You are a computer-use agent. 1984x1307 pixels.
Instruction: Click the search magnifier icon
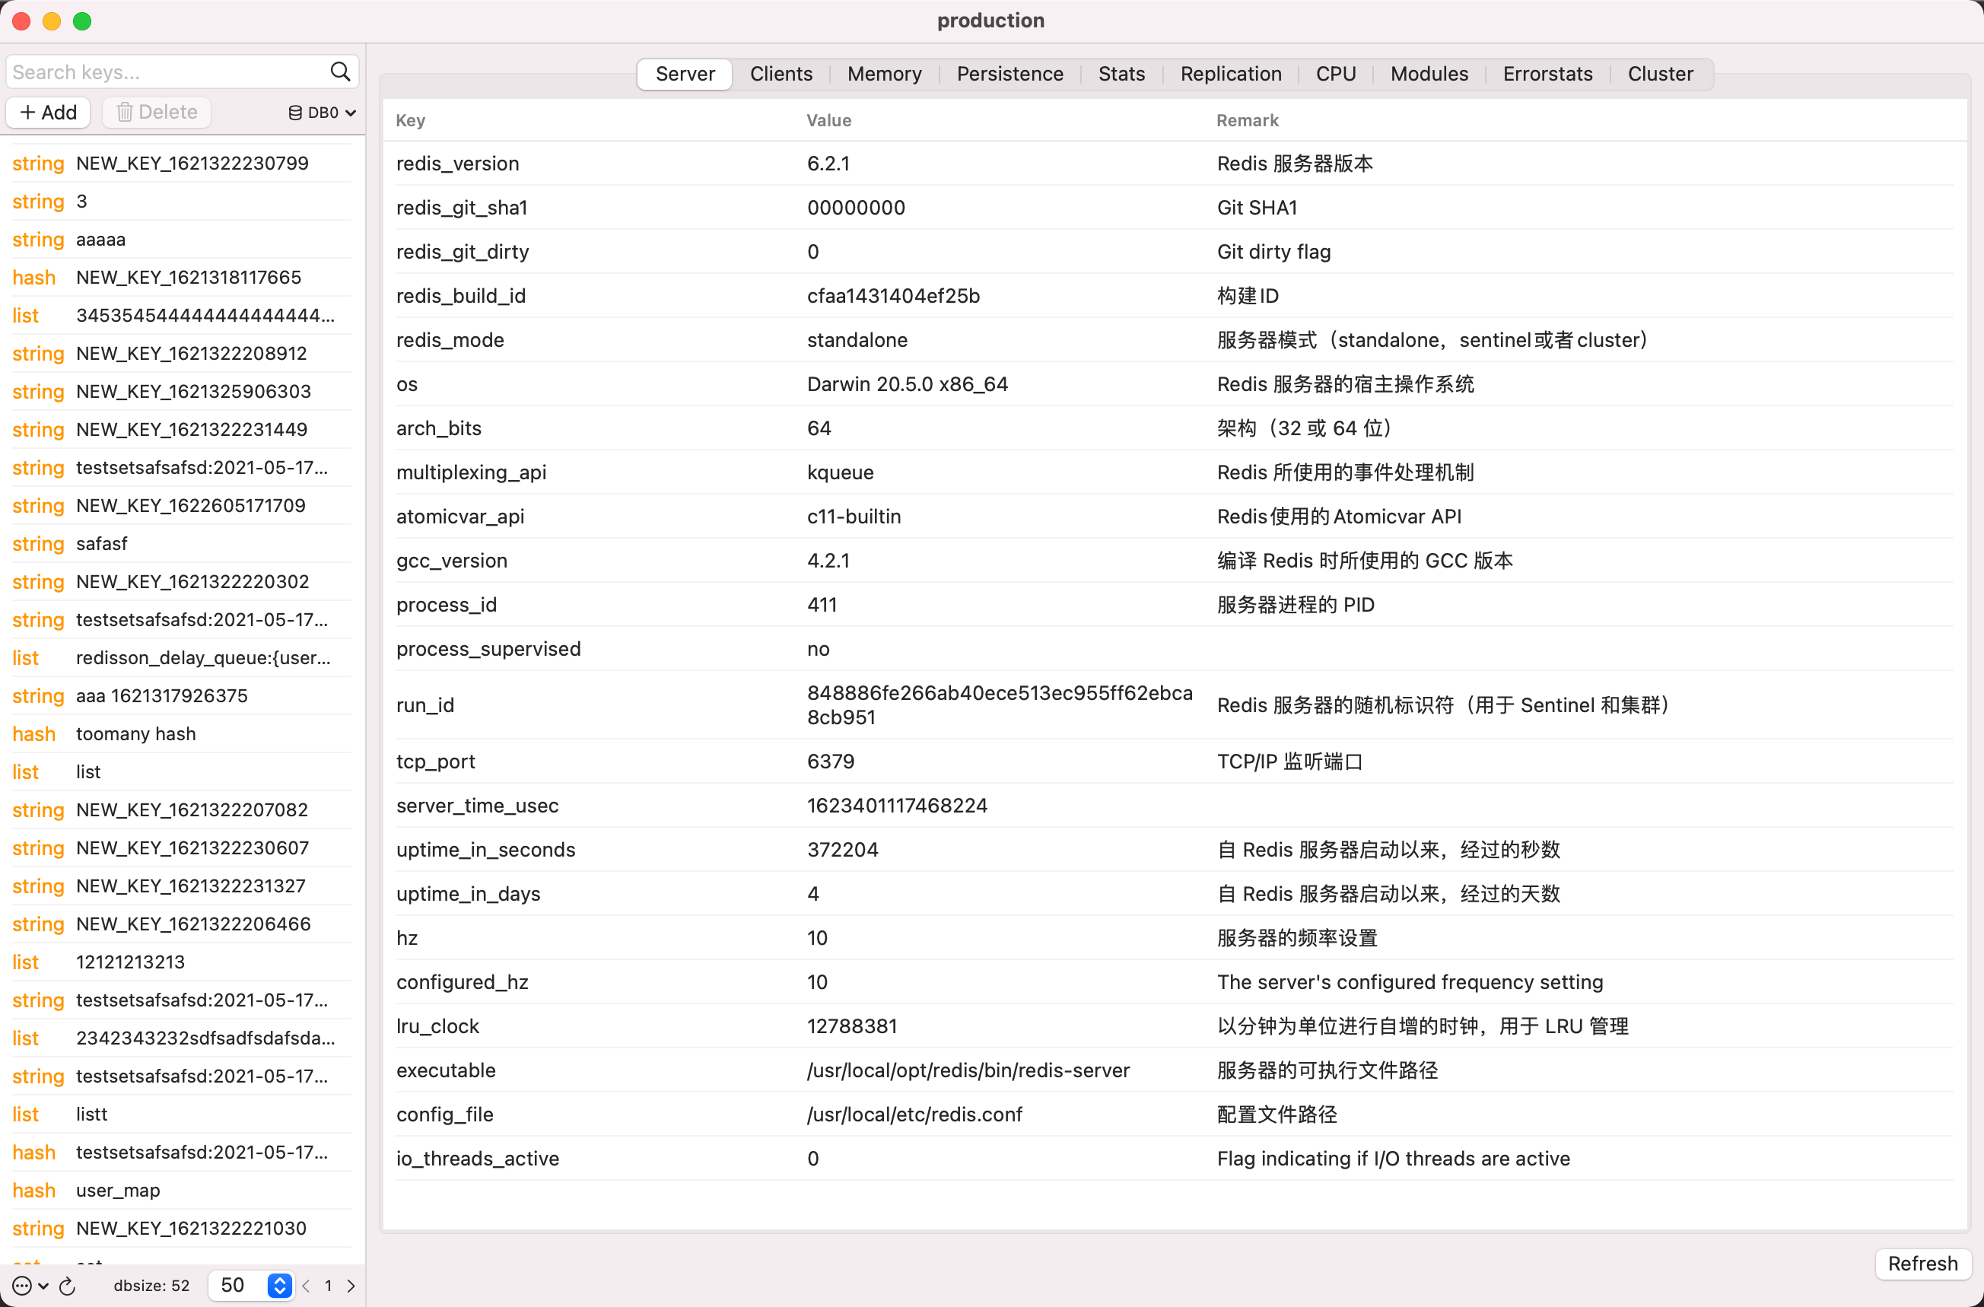click(x=340, y=72)
